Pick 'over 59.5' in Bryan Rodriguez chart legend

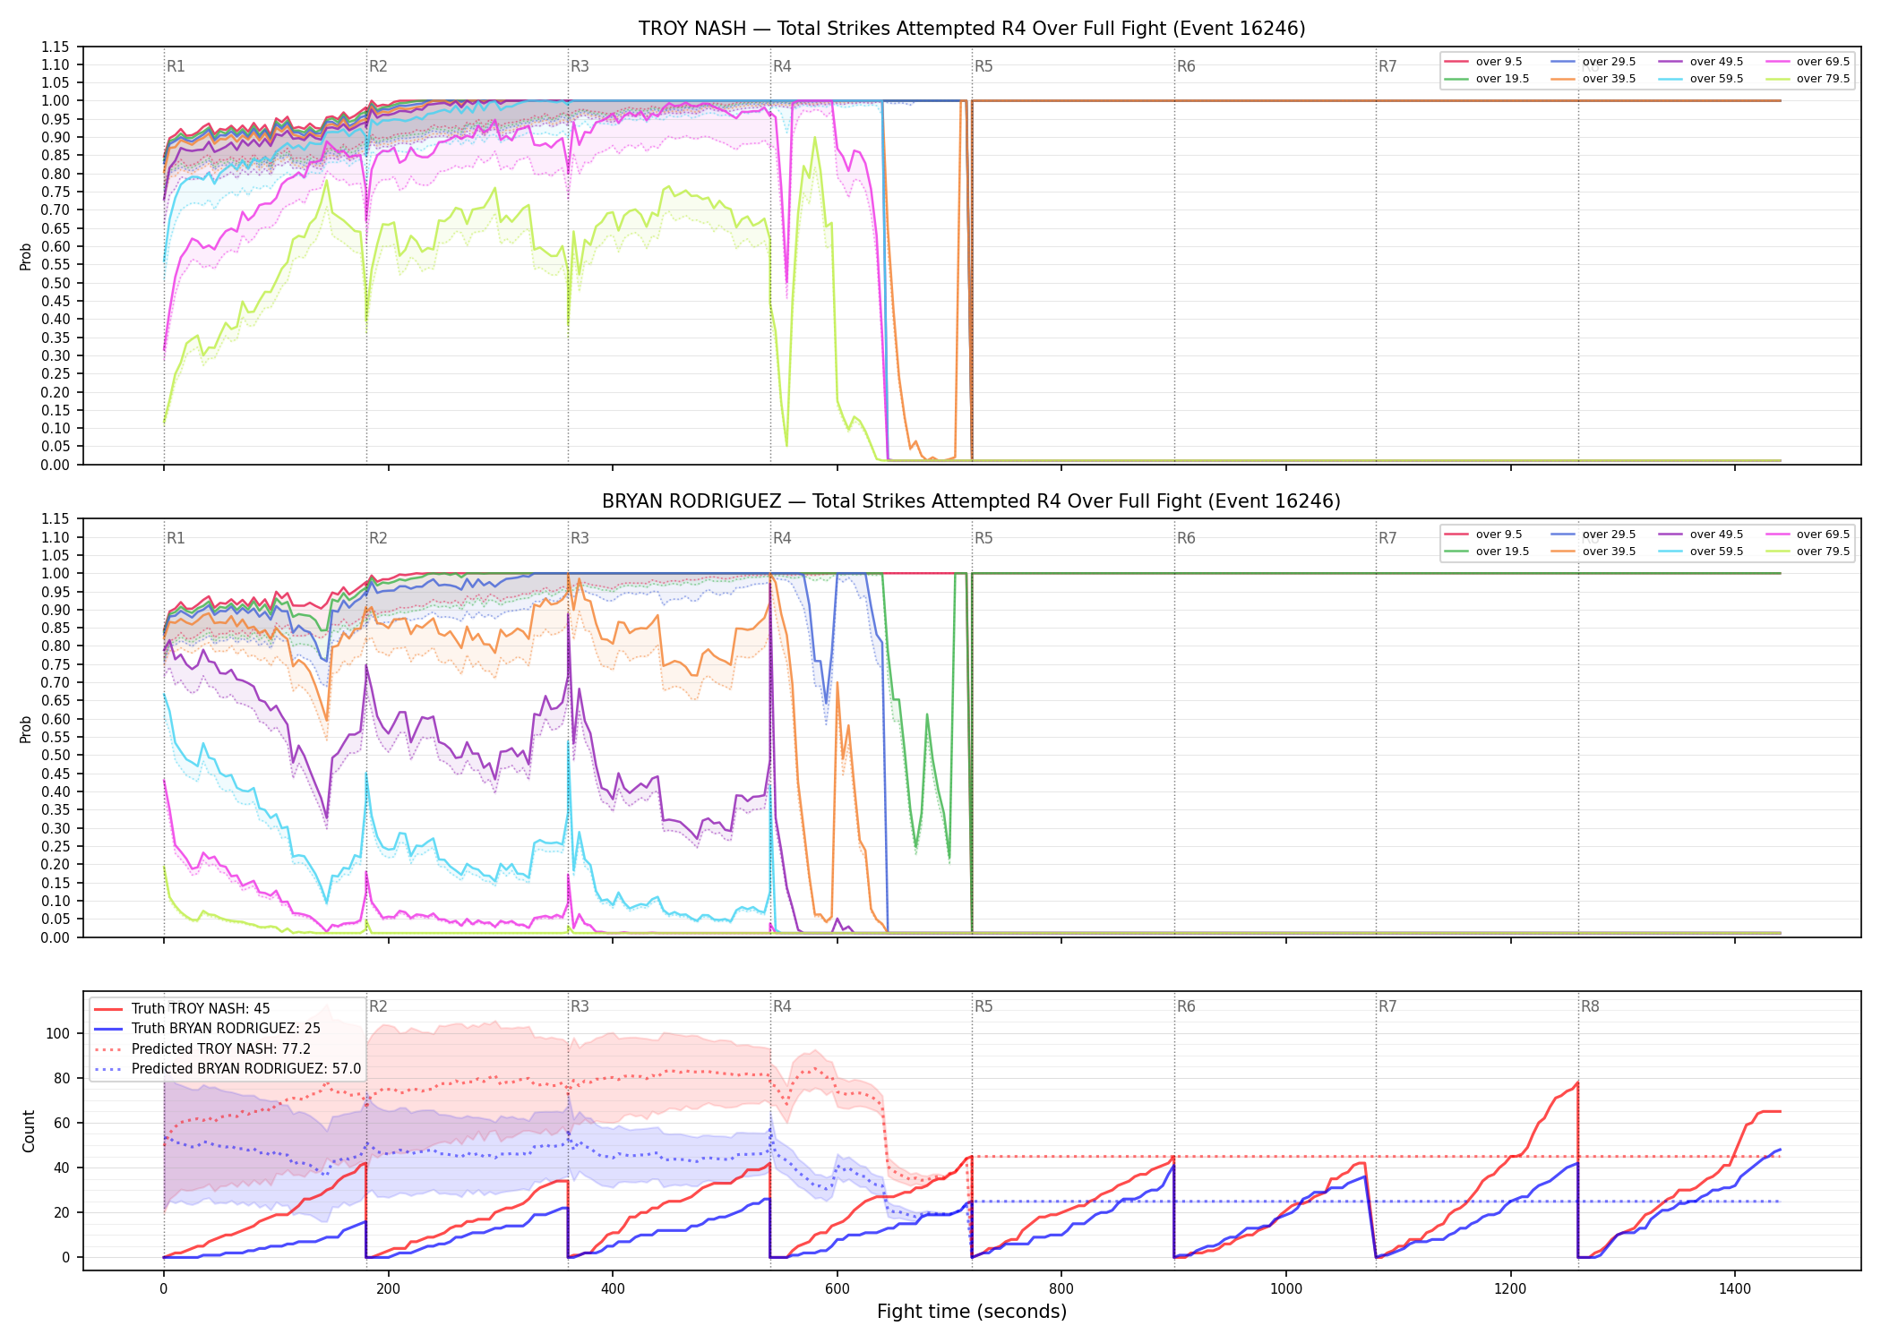[1701, 552]
